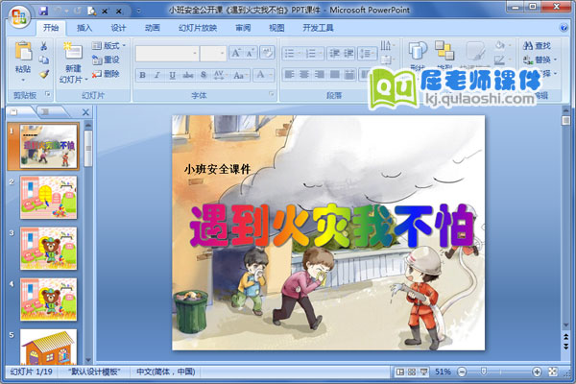Increase font size with large A
The image size is (576, 384).
click(x=236, y=54)
